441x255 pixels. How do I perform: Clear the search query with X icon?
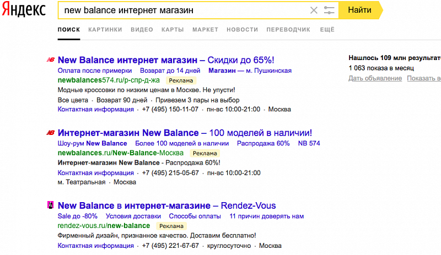314,10
